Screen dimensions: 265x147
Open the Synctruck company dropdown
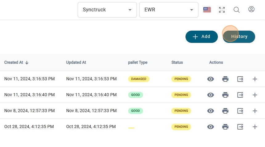click(x=107, y=10)
